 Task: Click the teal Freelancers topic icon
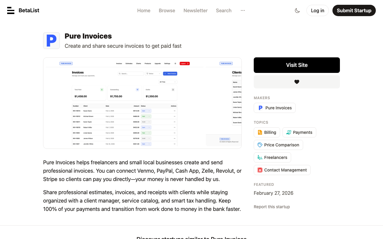[260, 157]
